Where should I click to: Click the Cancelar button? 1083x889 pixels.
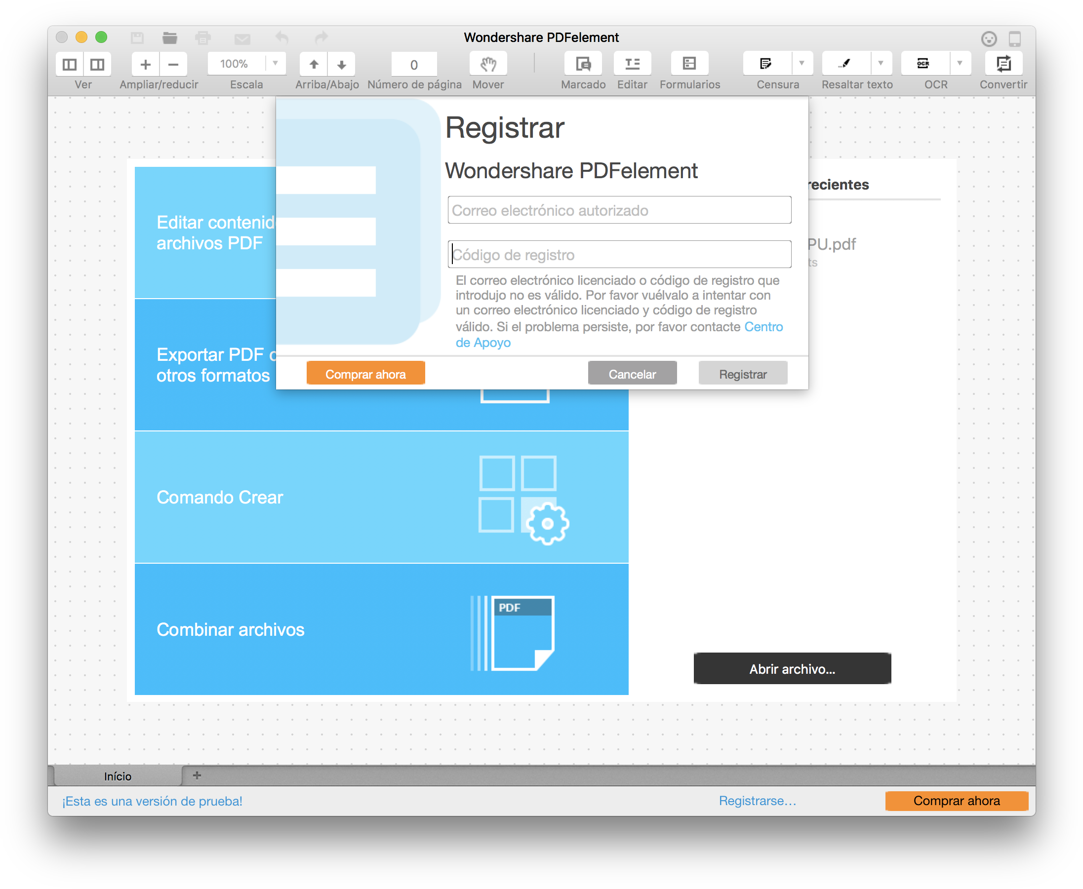click(632, 374)
